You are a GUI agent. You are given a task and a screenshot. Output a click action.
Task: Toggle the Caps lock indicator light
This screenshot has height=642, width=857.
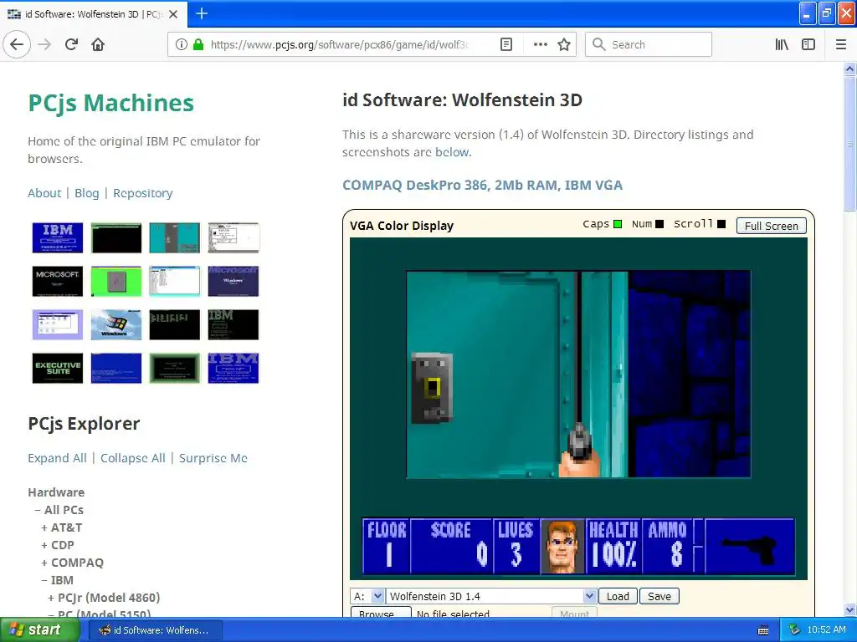pyautogui.click(x=618, y=224)
